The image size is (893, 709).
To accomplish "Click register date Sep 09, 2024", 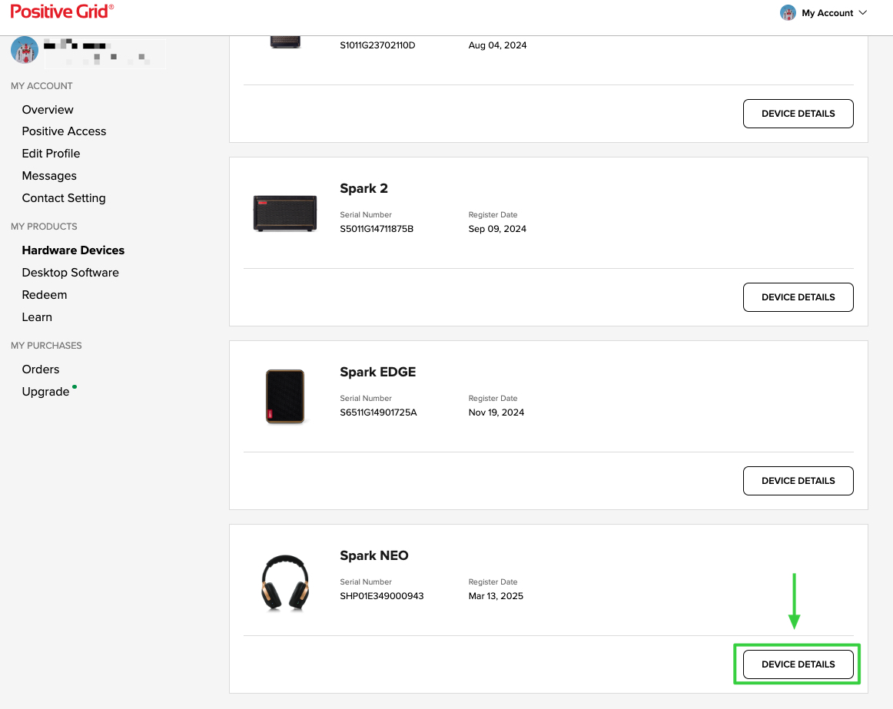I will click(497, 229).
